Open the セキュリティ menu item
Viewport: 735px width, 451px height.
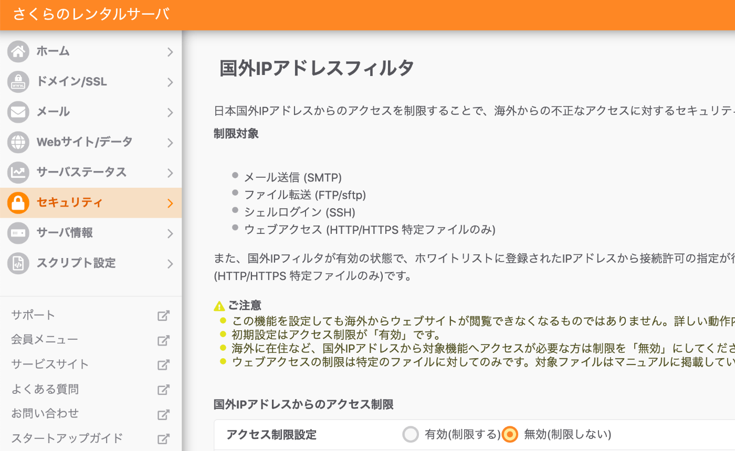click(91, 202)
